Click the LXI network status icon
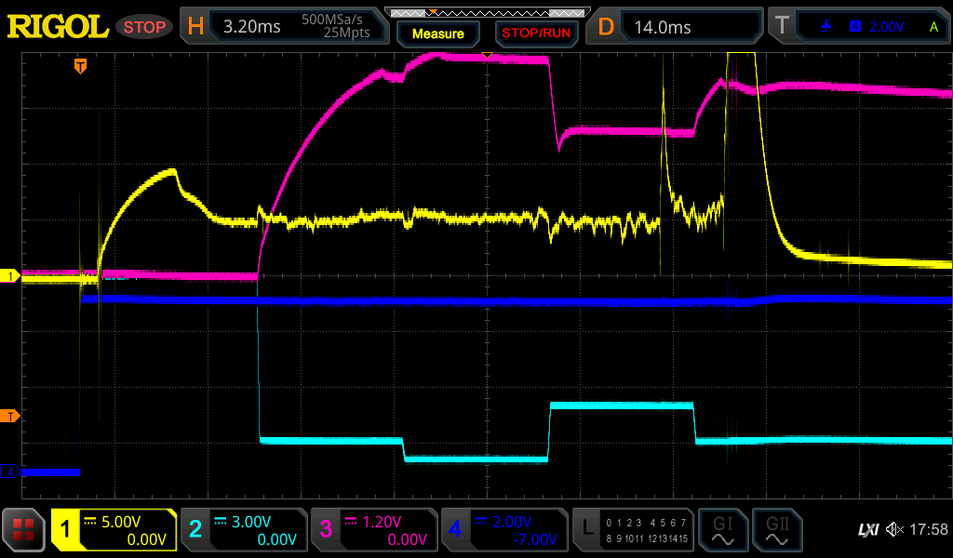The width and height of the screenshot is (953, 558). [867, 530]
